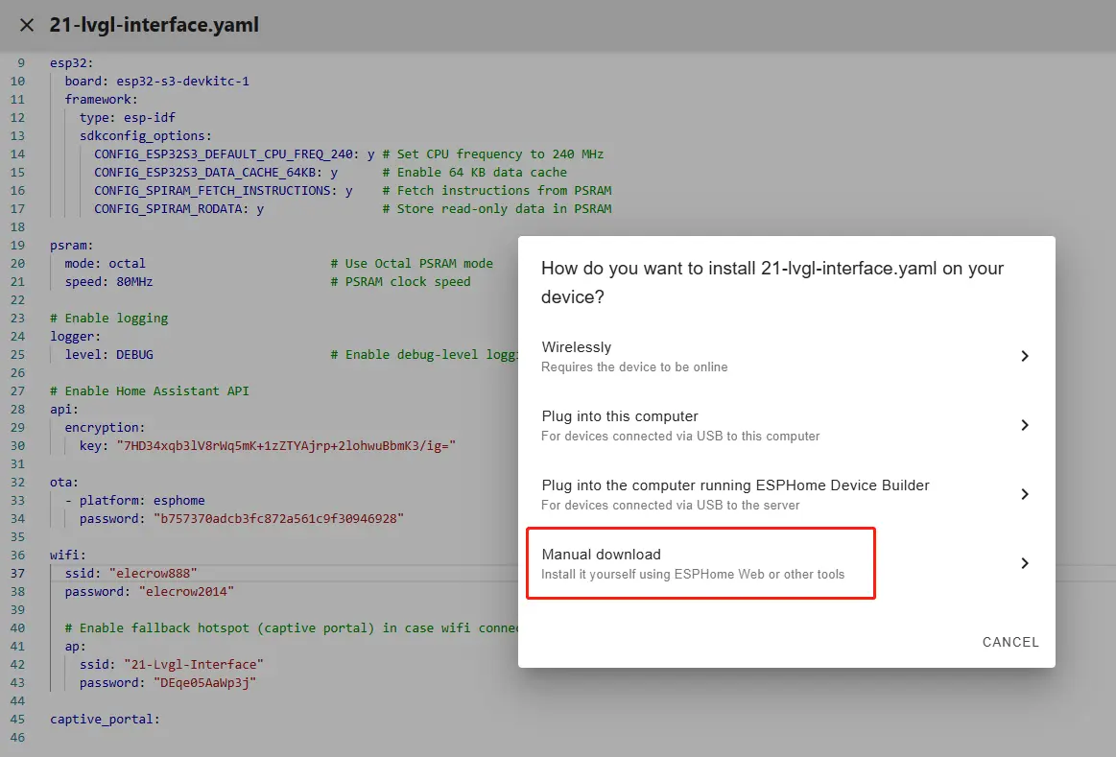Click the API encryption key string
The width and height of the screenshot is (1116, 757).
point(285,446)
